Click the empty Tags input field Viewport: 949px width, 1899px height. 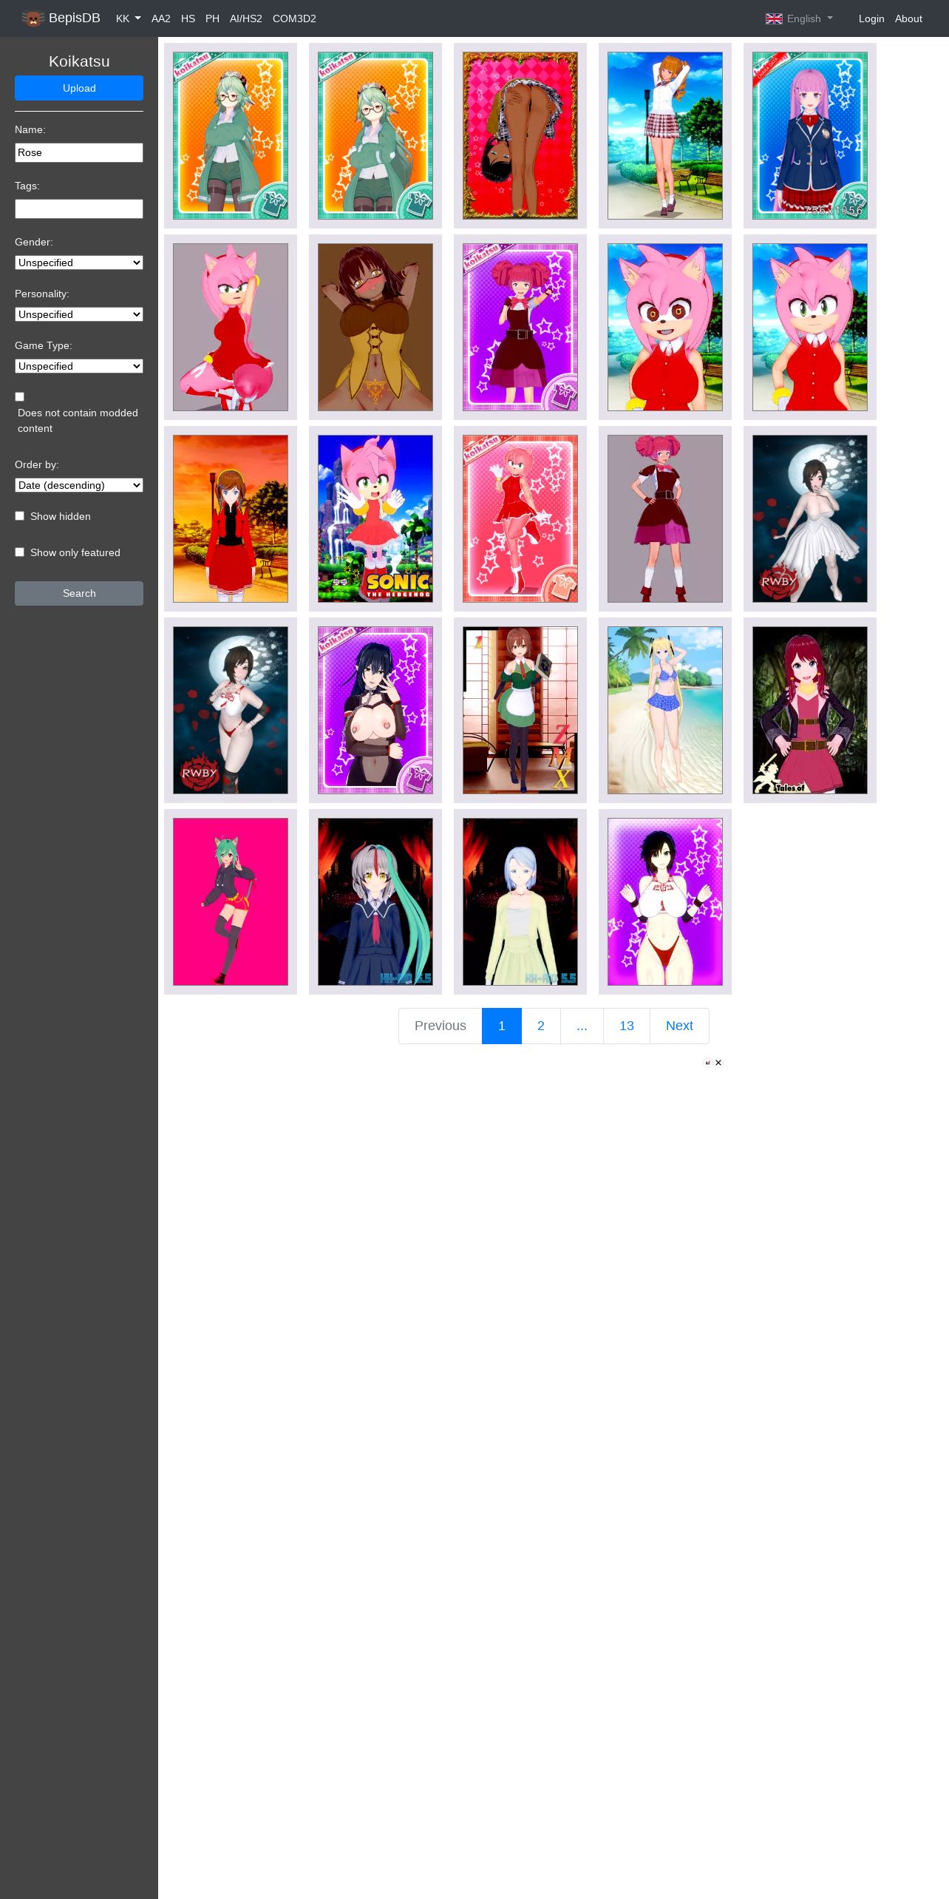[x=79, y=209]
